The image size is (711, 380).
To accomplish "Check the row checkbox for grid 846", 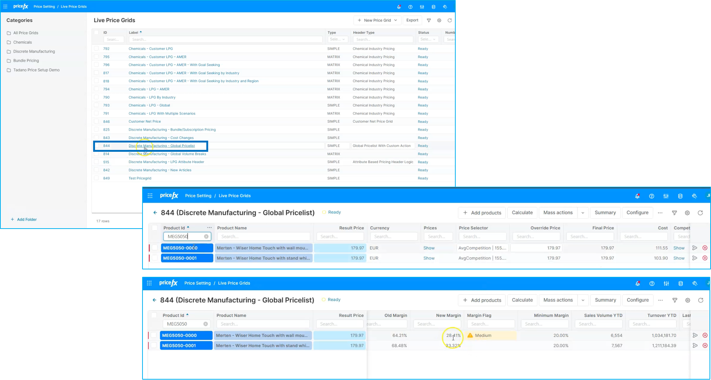I will click(96, 121).
